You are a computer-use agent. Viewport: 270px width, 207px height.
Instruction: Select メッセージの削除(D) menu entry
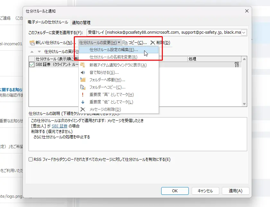coord(118,109)
